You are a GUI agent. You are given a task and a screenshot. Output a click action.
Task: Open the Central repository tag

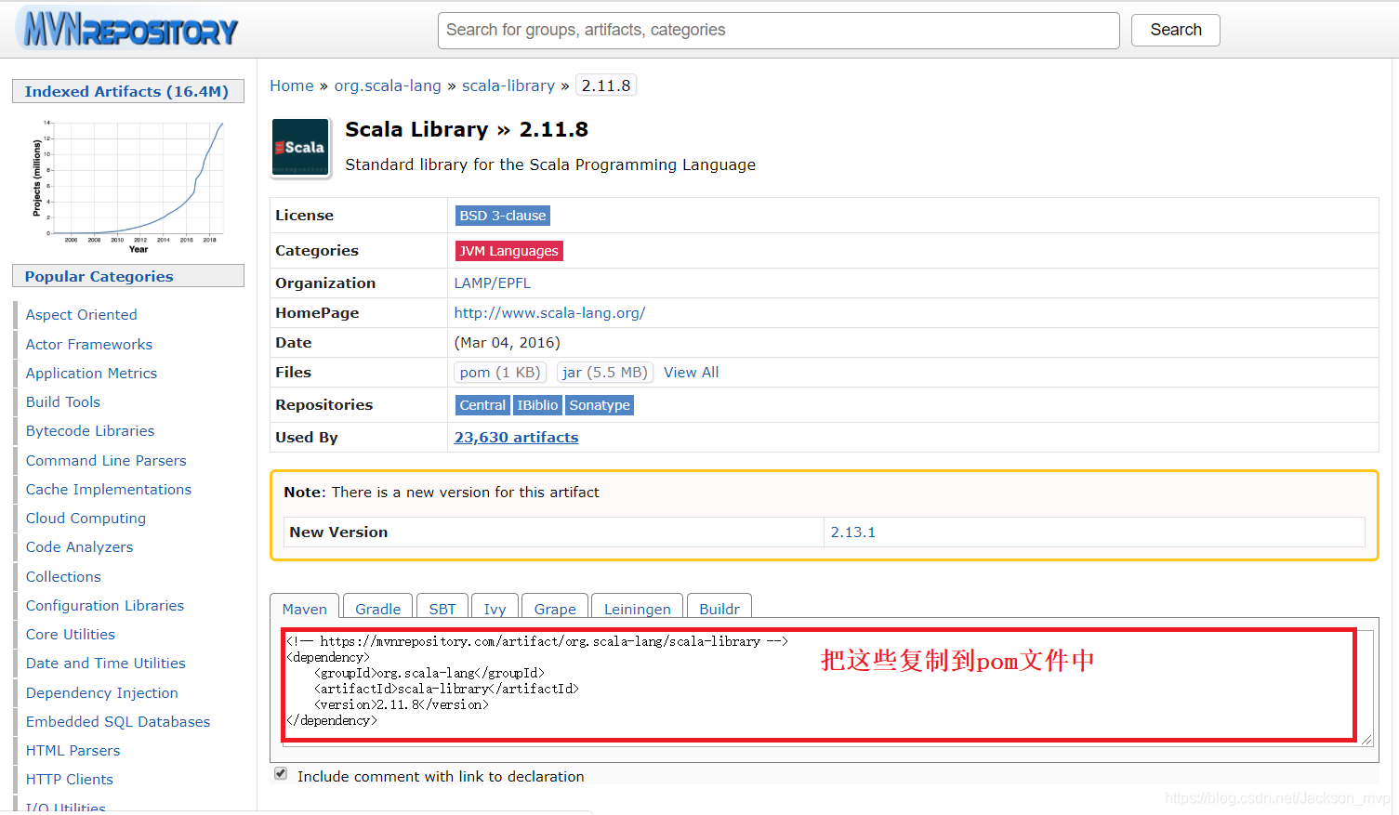483,405
